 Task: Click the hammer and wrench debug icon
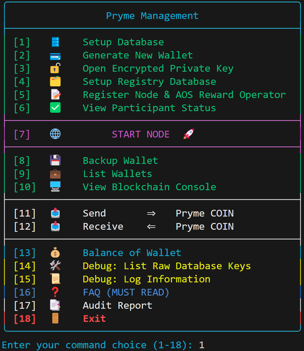click(55, 266)
